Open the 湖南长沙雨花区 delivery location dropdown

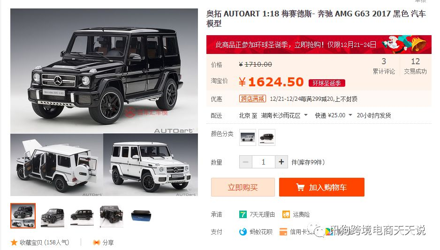284,115
